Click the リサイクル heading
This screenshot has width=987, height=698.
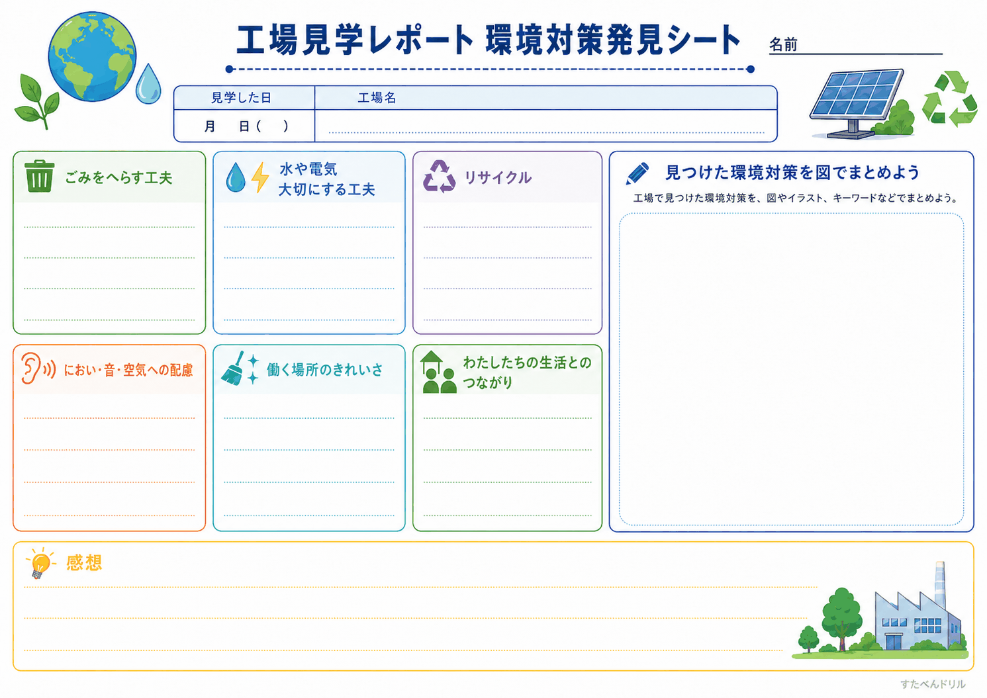(498, 177)
